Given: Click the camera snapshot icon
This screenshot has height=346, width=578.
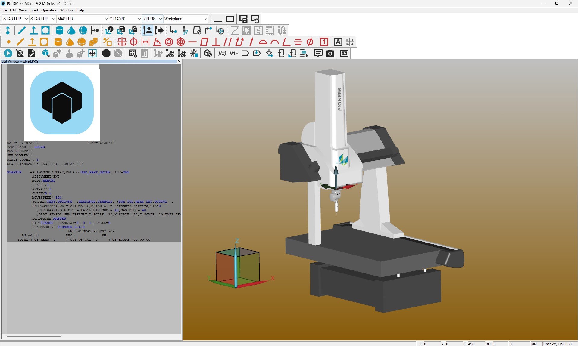Looking at the screenshot, I should 330,54.
